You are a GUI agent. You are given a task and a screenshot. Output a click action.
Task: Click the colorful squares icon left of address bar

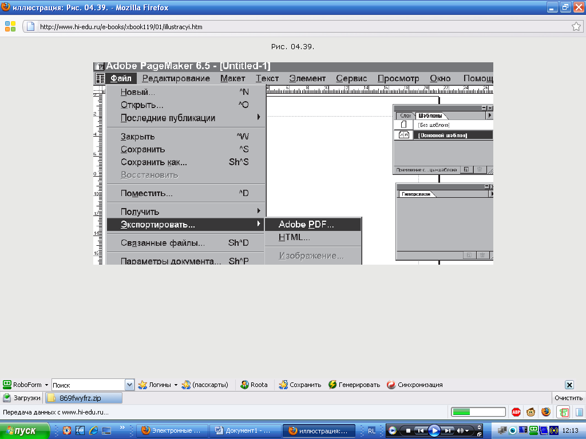click(x=10, y=26)
